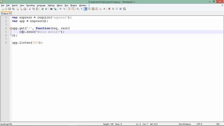Image resolution: width=224 pixels, height=126 pixels.
Task: Open the Search menu
Action: [x=15, y=6]
